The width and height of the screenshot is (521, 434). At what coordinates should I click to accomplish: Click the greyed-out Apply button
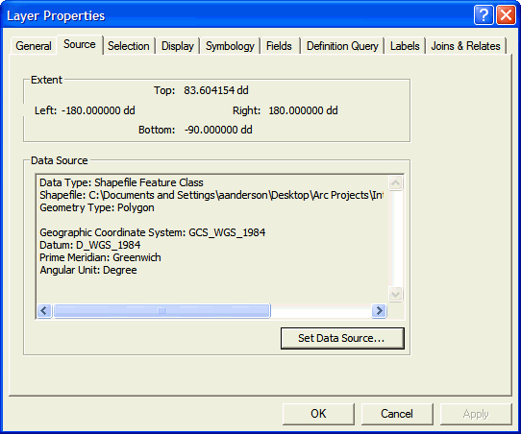pyautogui.click(x=476, y=414)
